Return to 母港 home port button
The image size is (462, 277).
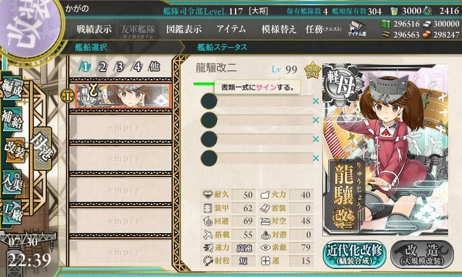43,148
